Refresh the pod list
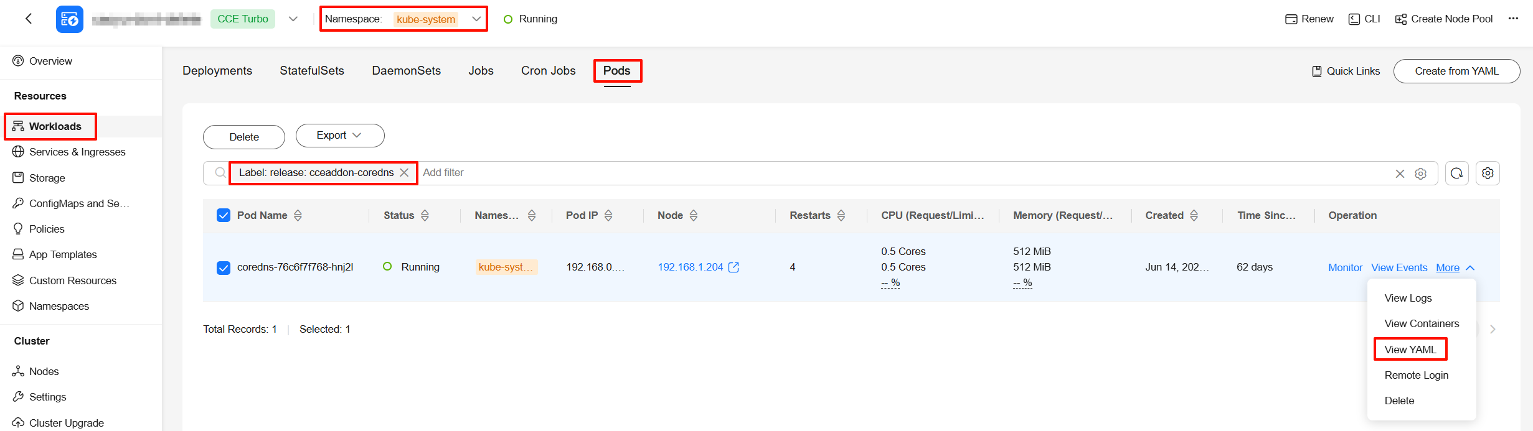This screenshot has width=1533, height=431. [x=1457, y=173]
